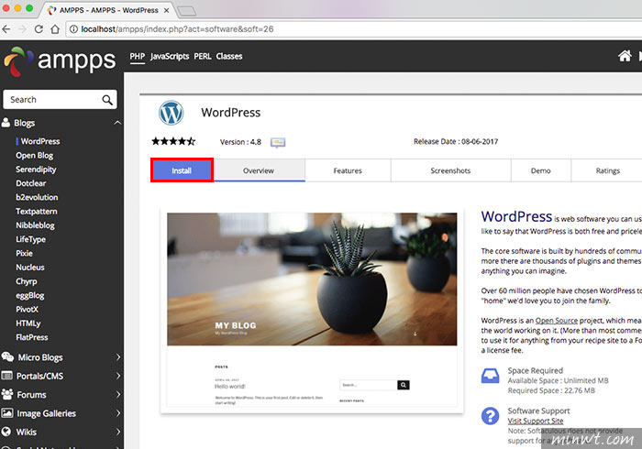Click the Forums people icon
The height and width of the screenshot is (449, 642).
tap(7, 394)
